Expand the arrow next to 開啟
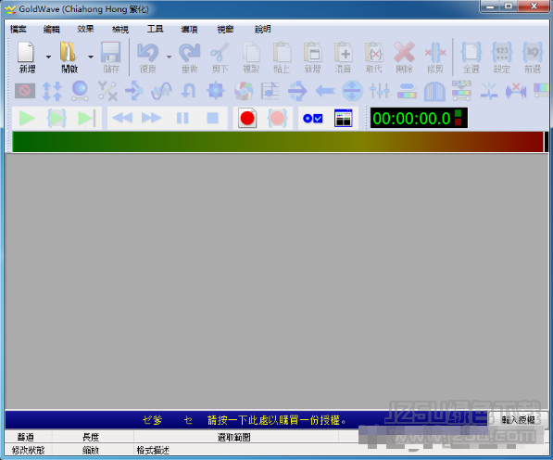The image size is (553, 460). click(91, 57)
